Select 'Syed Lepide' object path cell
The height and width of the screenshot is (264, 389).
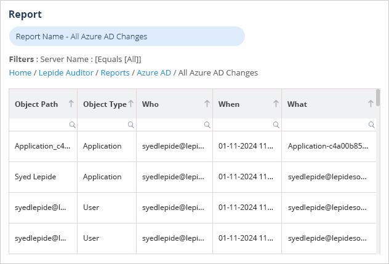pos(43,177)
